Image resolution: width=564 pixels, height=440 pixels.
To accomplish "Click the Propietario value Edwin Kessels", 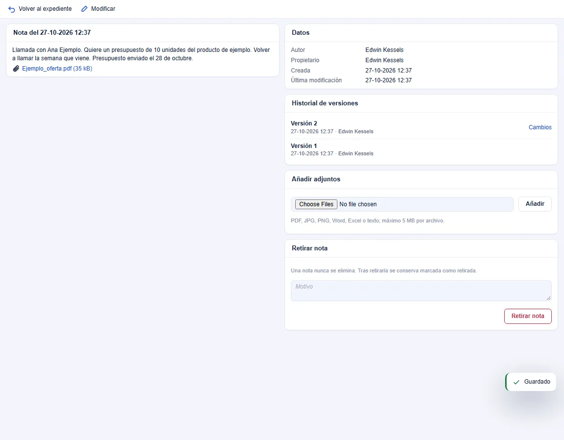I will point(385,60).
